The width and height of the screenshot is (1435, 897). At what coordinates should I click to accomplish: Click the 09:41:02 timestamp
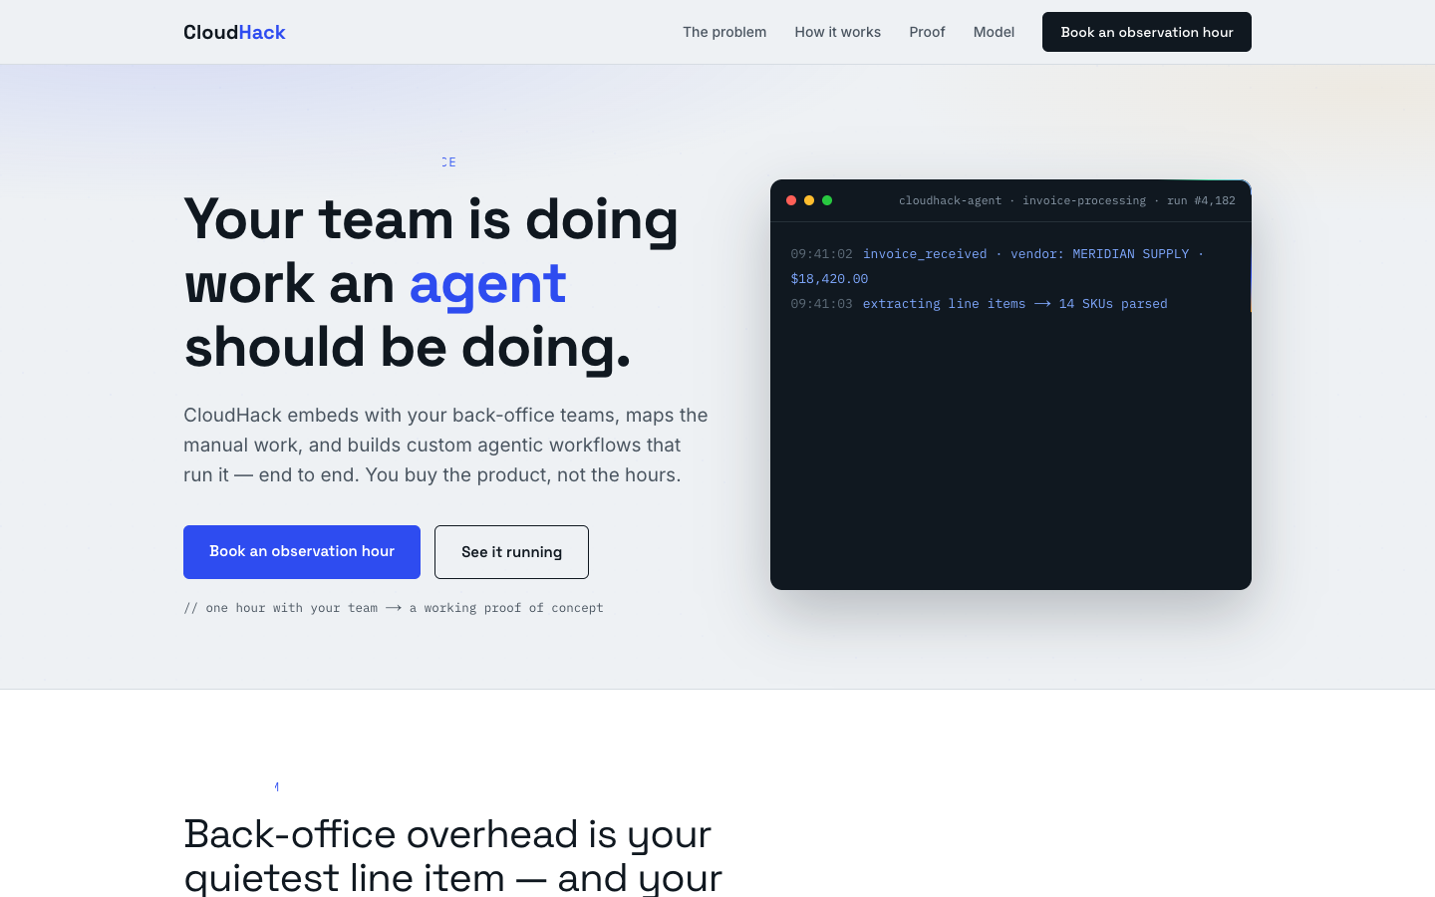[x=821, y=254]
